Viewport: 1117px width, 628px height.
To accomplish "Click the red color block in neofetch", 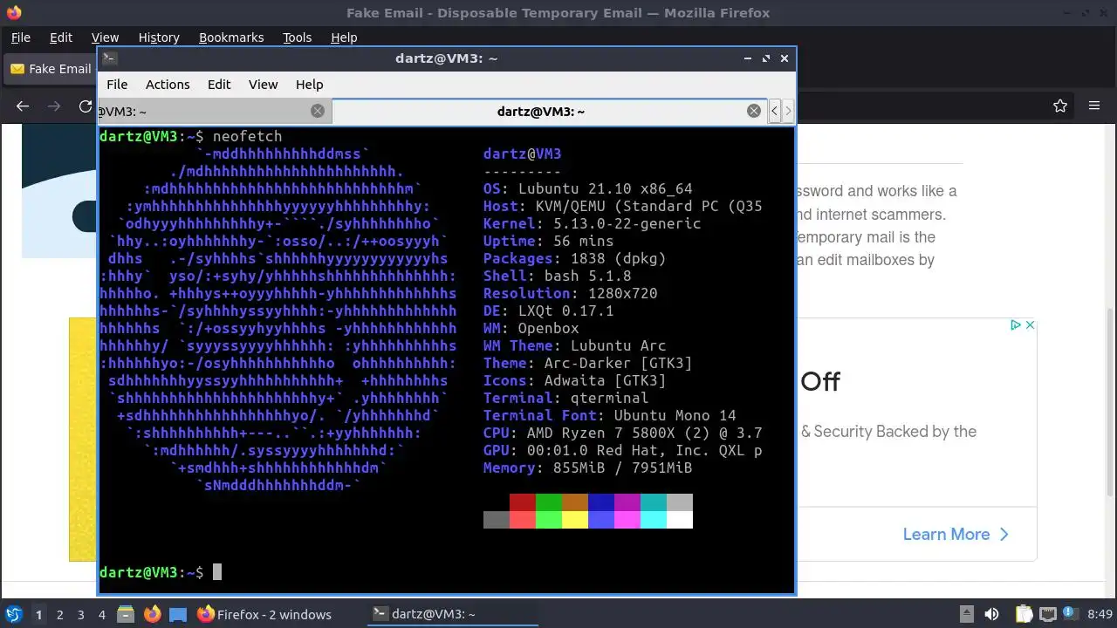I will [523, 502].
